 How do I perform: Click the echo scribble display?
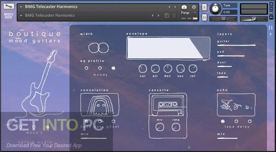[x=236, y=105]
